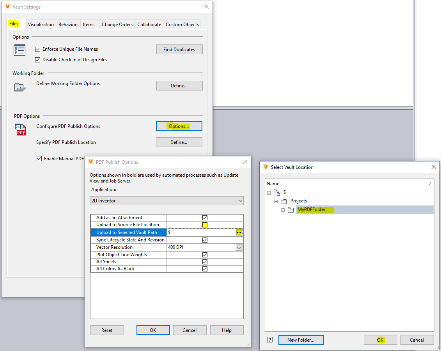Click the Options list icon in Vault Settings
This screenshot has height=351, width=441.
coord(19,50)
